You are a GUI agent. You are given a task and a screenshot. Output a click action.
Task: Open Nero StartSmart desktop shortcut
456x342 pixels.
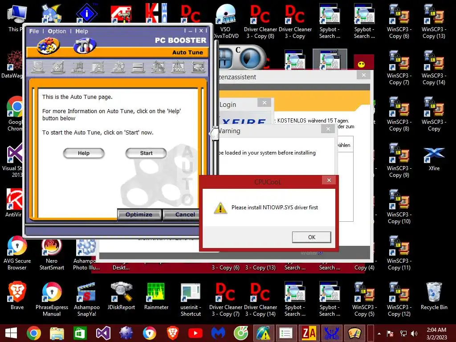coord(52,252)
